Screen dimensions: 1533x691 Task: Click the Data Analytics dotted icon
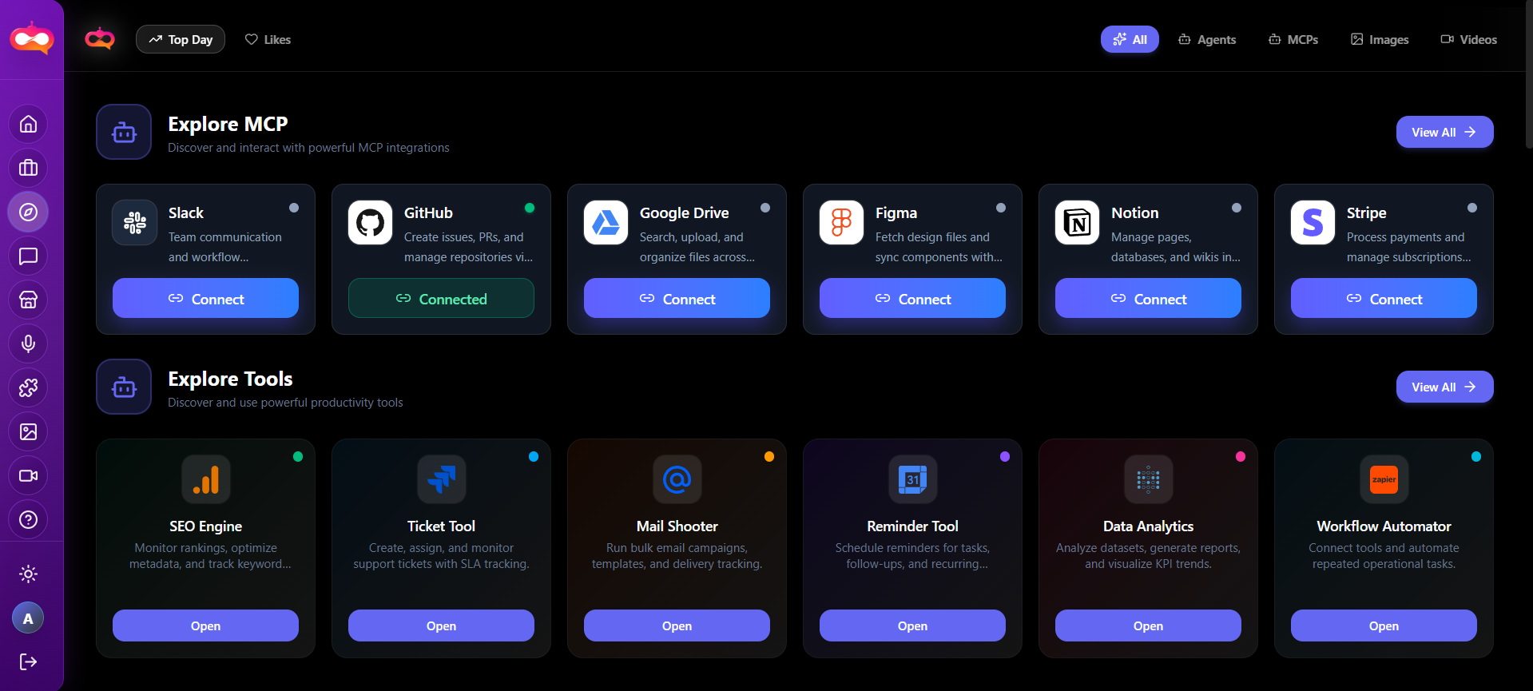pos(1148,479)
